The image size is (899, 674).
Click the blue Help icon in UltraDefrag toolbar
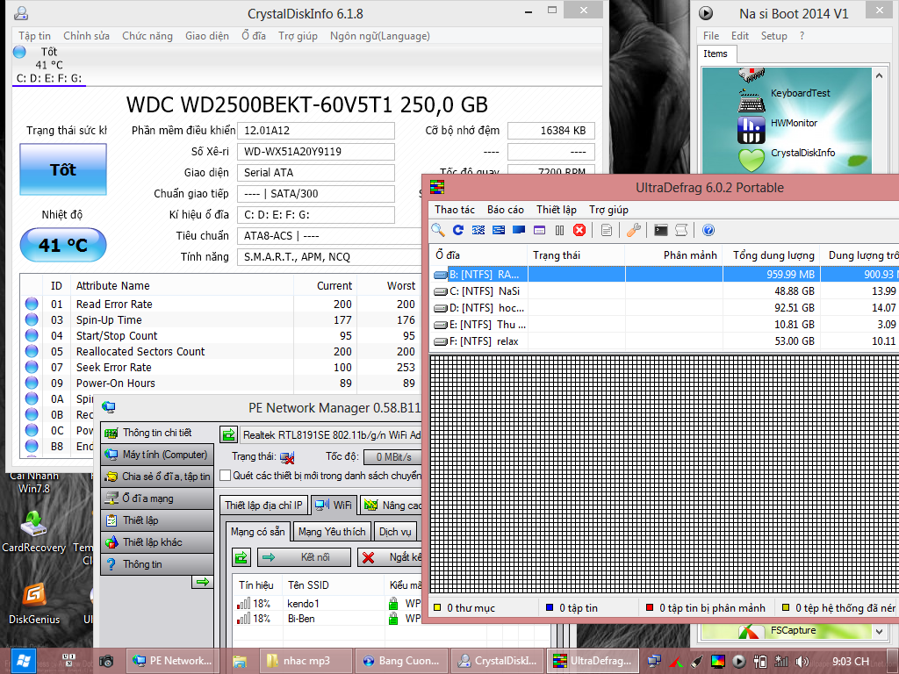click(x=708, y=230)
